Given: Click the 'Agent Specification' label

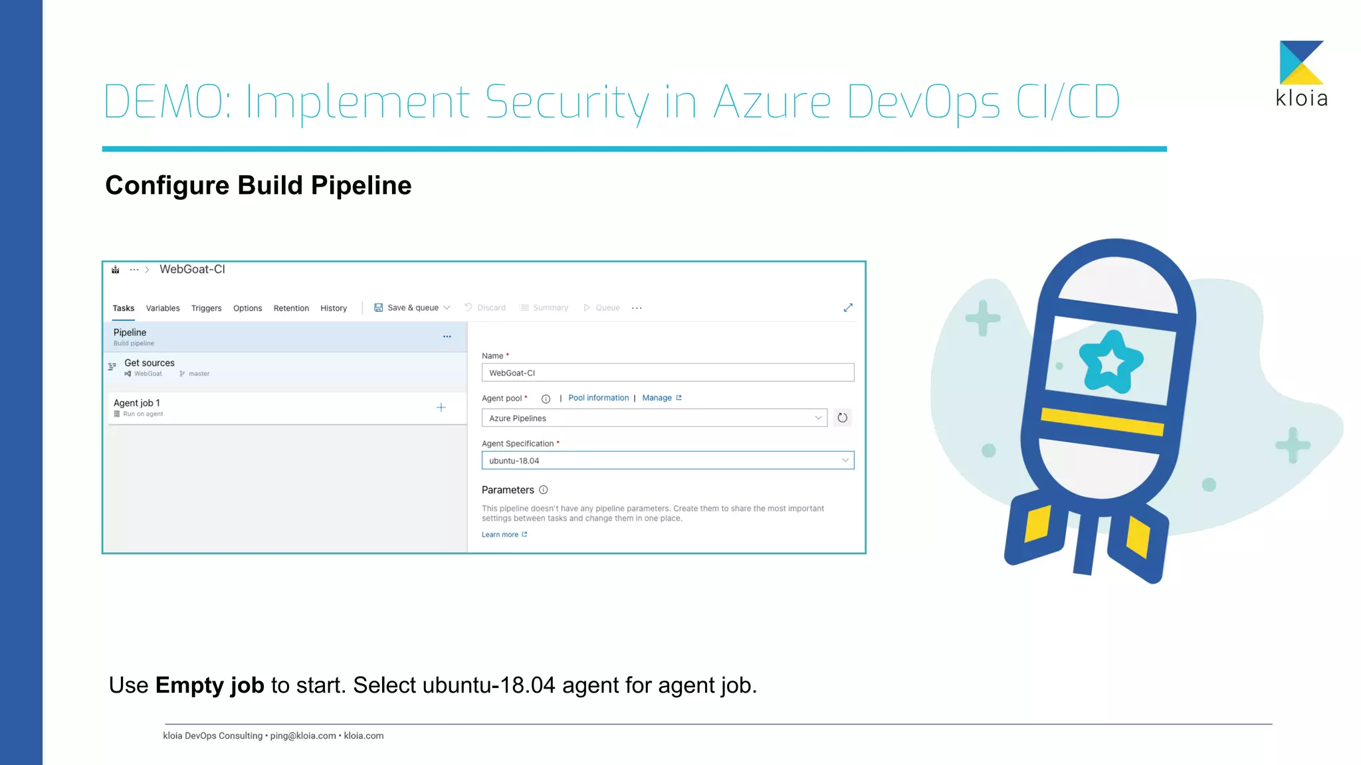Looking at the screenshot, I should [x=518, y=444].
